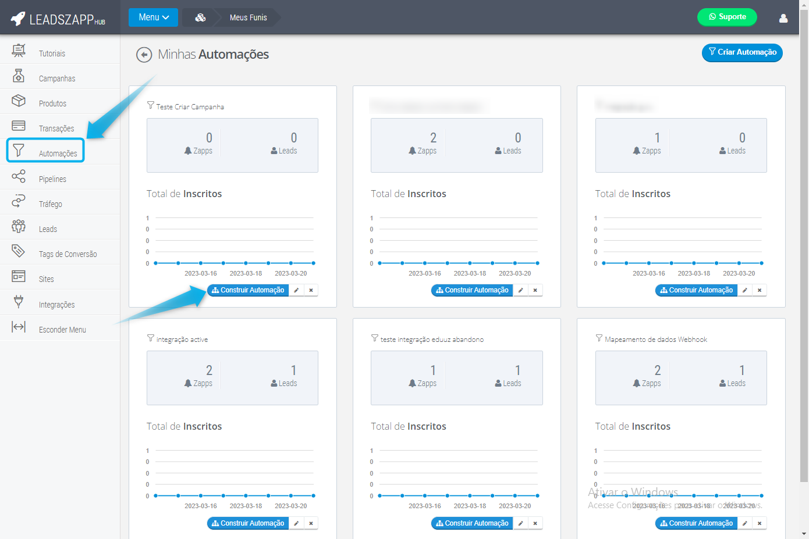Contact support via Suporte button

coord(726,17)
